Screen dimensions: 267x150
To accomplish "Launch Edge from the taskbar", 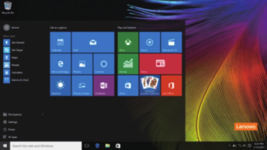I will click(x=97, y=146).
